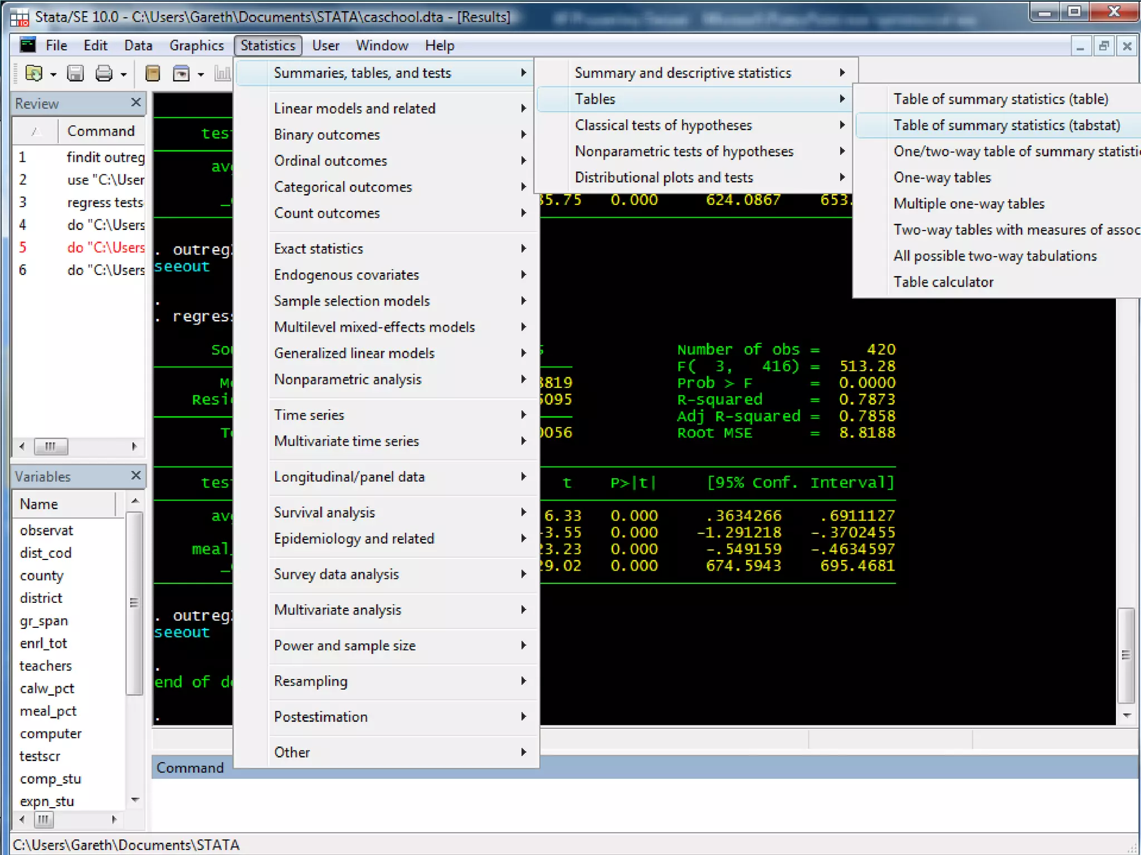Open dropdown arrow next to Open icon

tap(53, 74)
